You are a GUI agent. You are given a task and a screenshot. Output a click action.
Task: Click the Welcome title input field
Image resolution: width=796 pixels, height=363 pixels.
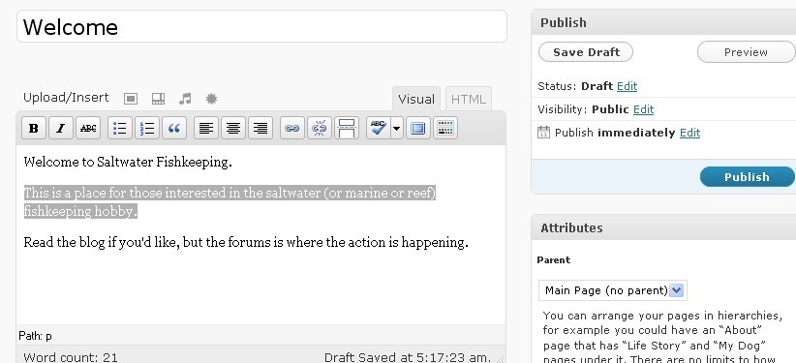[x=262, y=26]
